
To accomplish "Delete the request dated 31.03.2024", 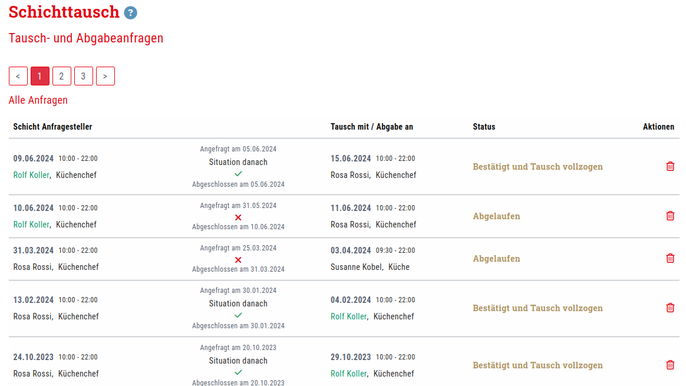I will click(670, 258).
